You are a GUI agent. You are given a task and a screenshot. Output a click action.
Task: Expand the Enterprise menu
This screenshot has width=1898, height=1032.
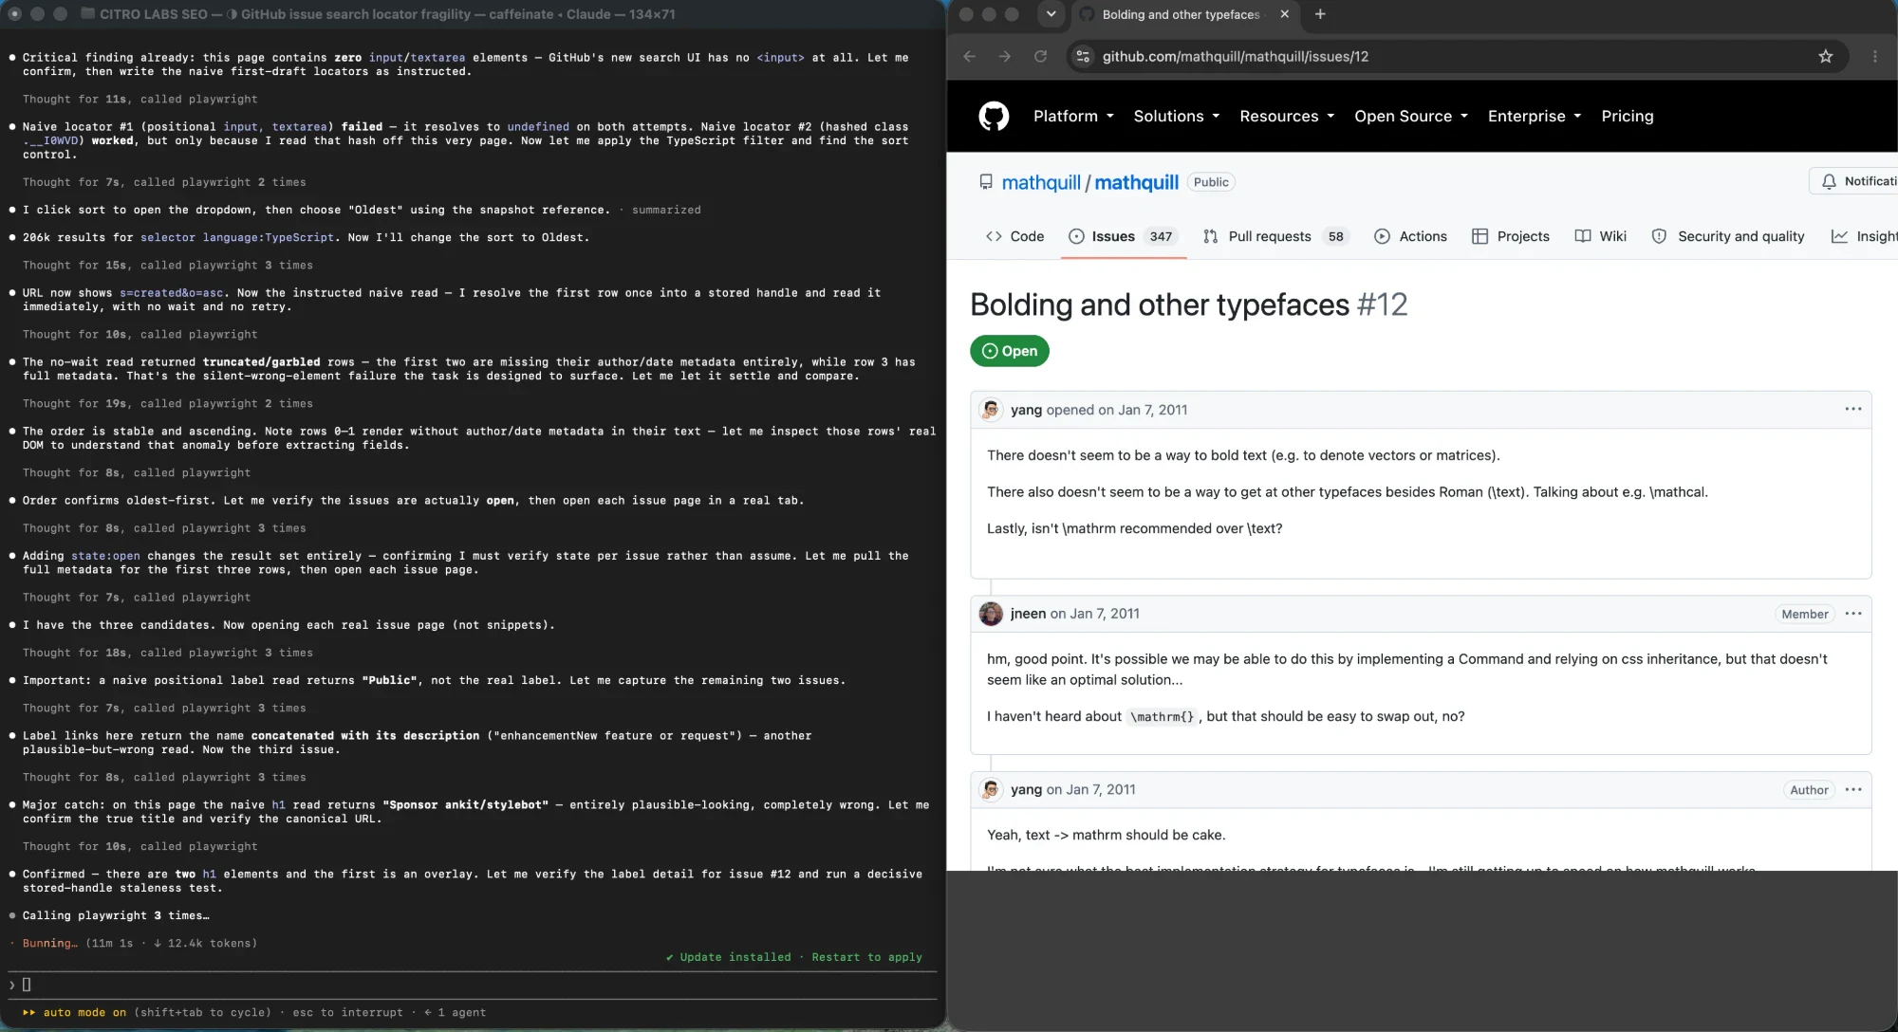tap(1535, 116)
